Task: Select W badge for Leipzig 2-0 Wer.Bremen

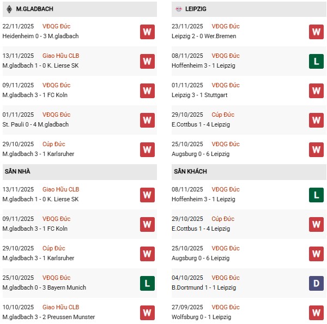Action: (x=317, y=32)
